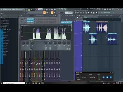Image resolution: width=123 pixels, height=92 pixels.
Task: Close the Recording toolbar
Action: coord(112,72)
